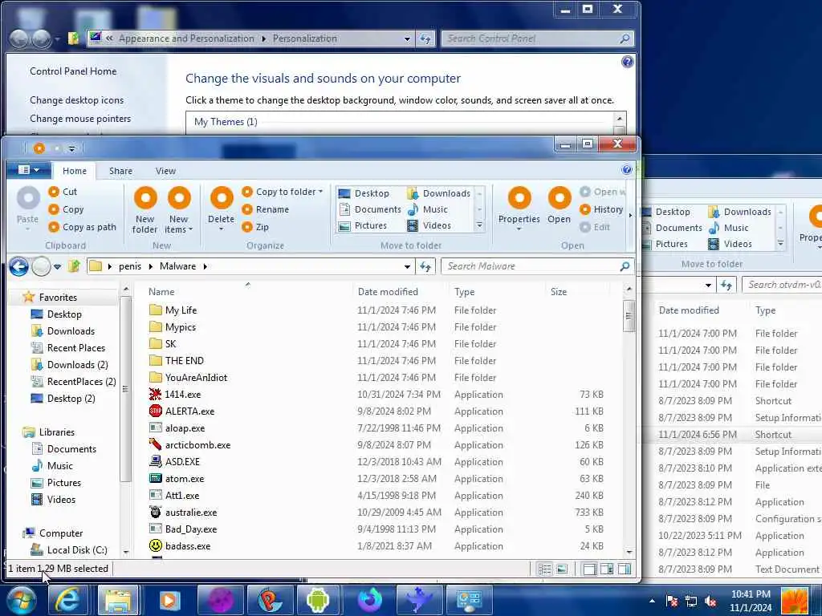Open the Malware address bar history dropdown
The image size is (822, 616).
[407, 266]
